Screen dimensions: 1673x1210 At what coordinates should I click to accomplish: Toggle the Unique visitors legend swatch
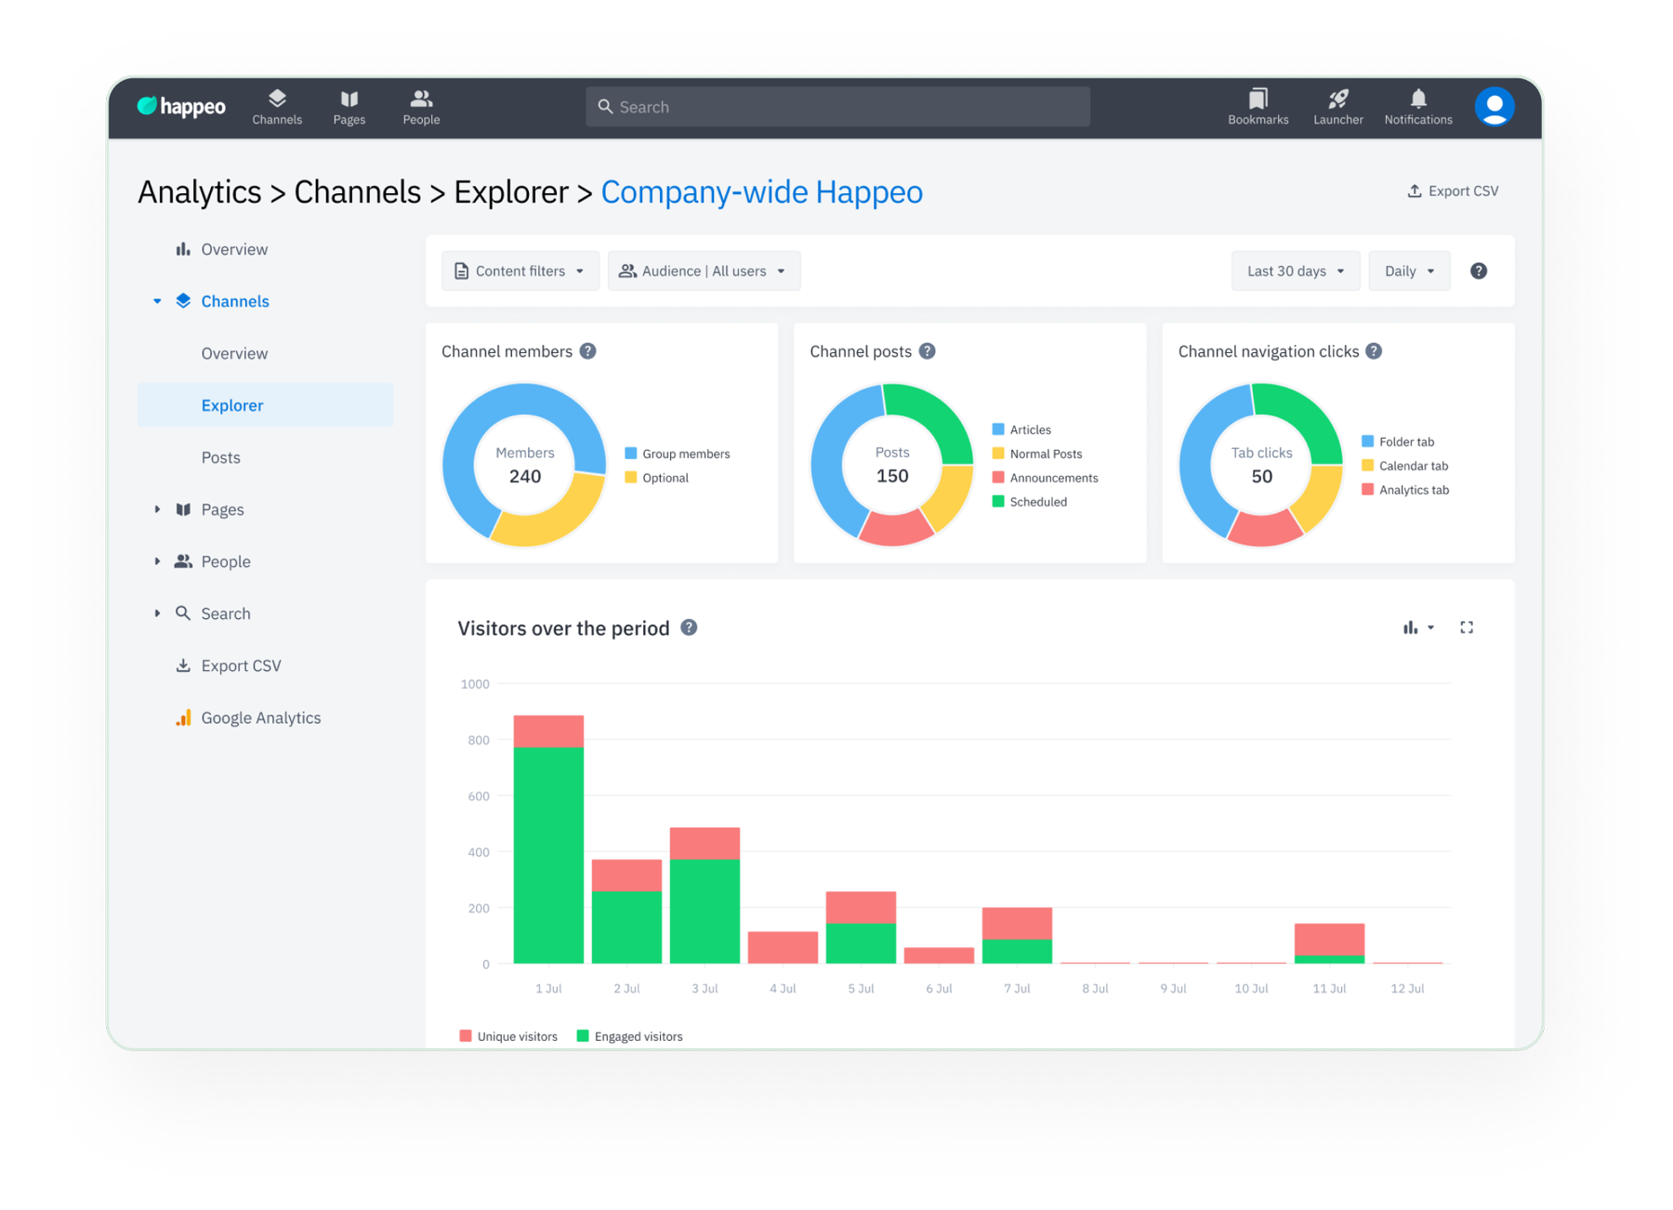click(x=466, y=1035)
